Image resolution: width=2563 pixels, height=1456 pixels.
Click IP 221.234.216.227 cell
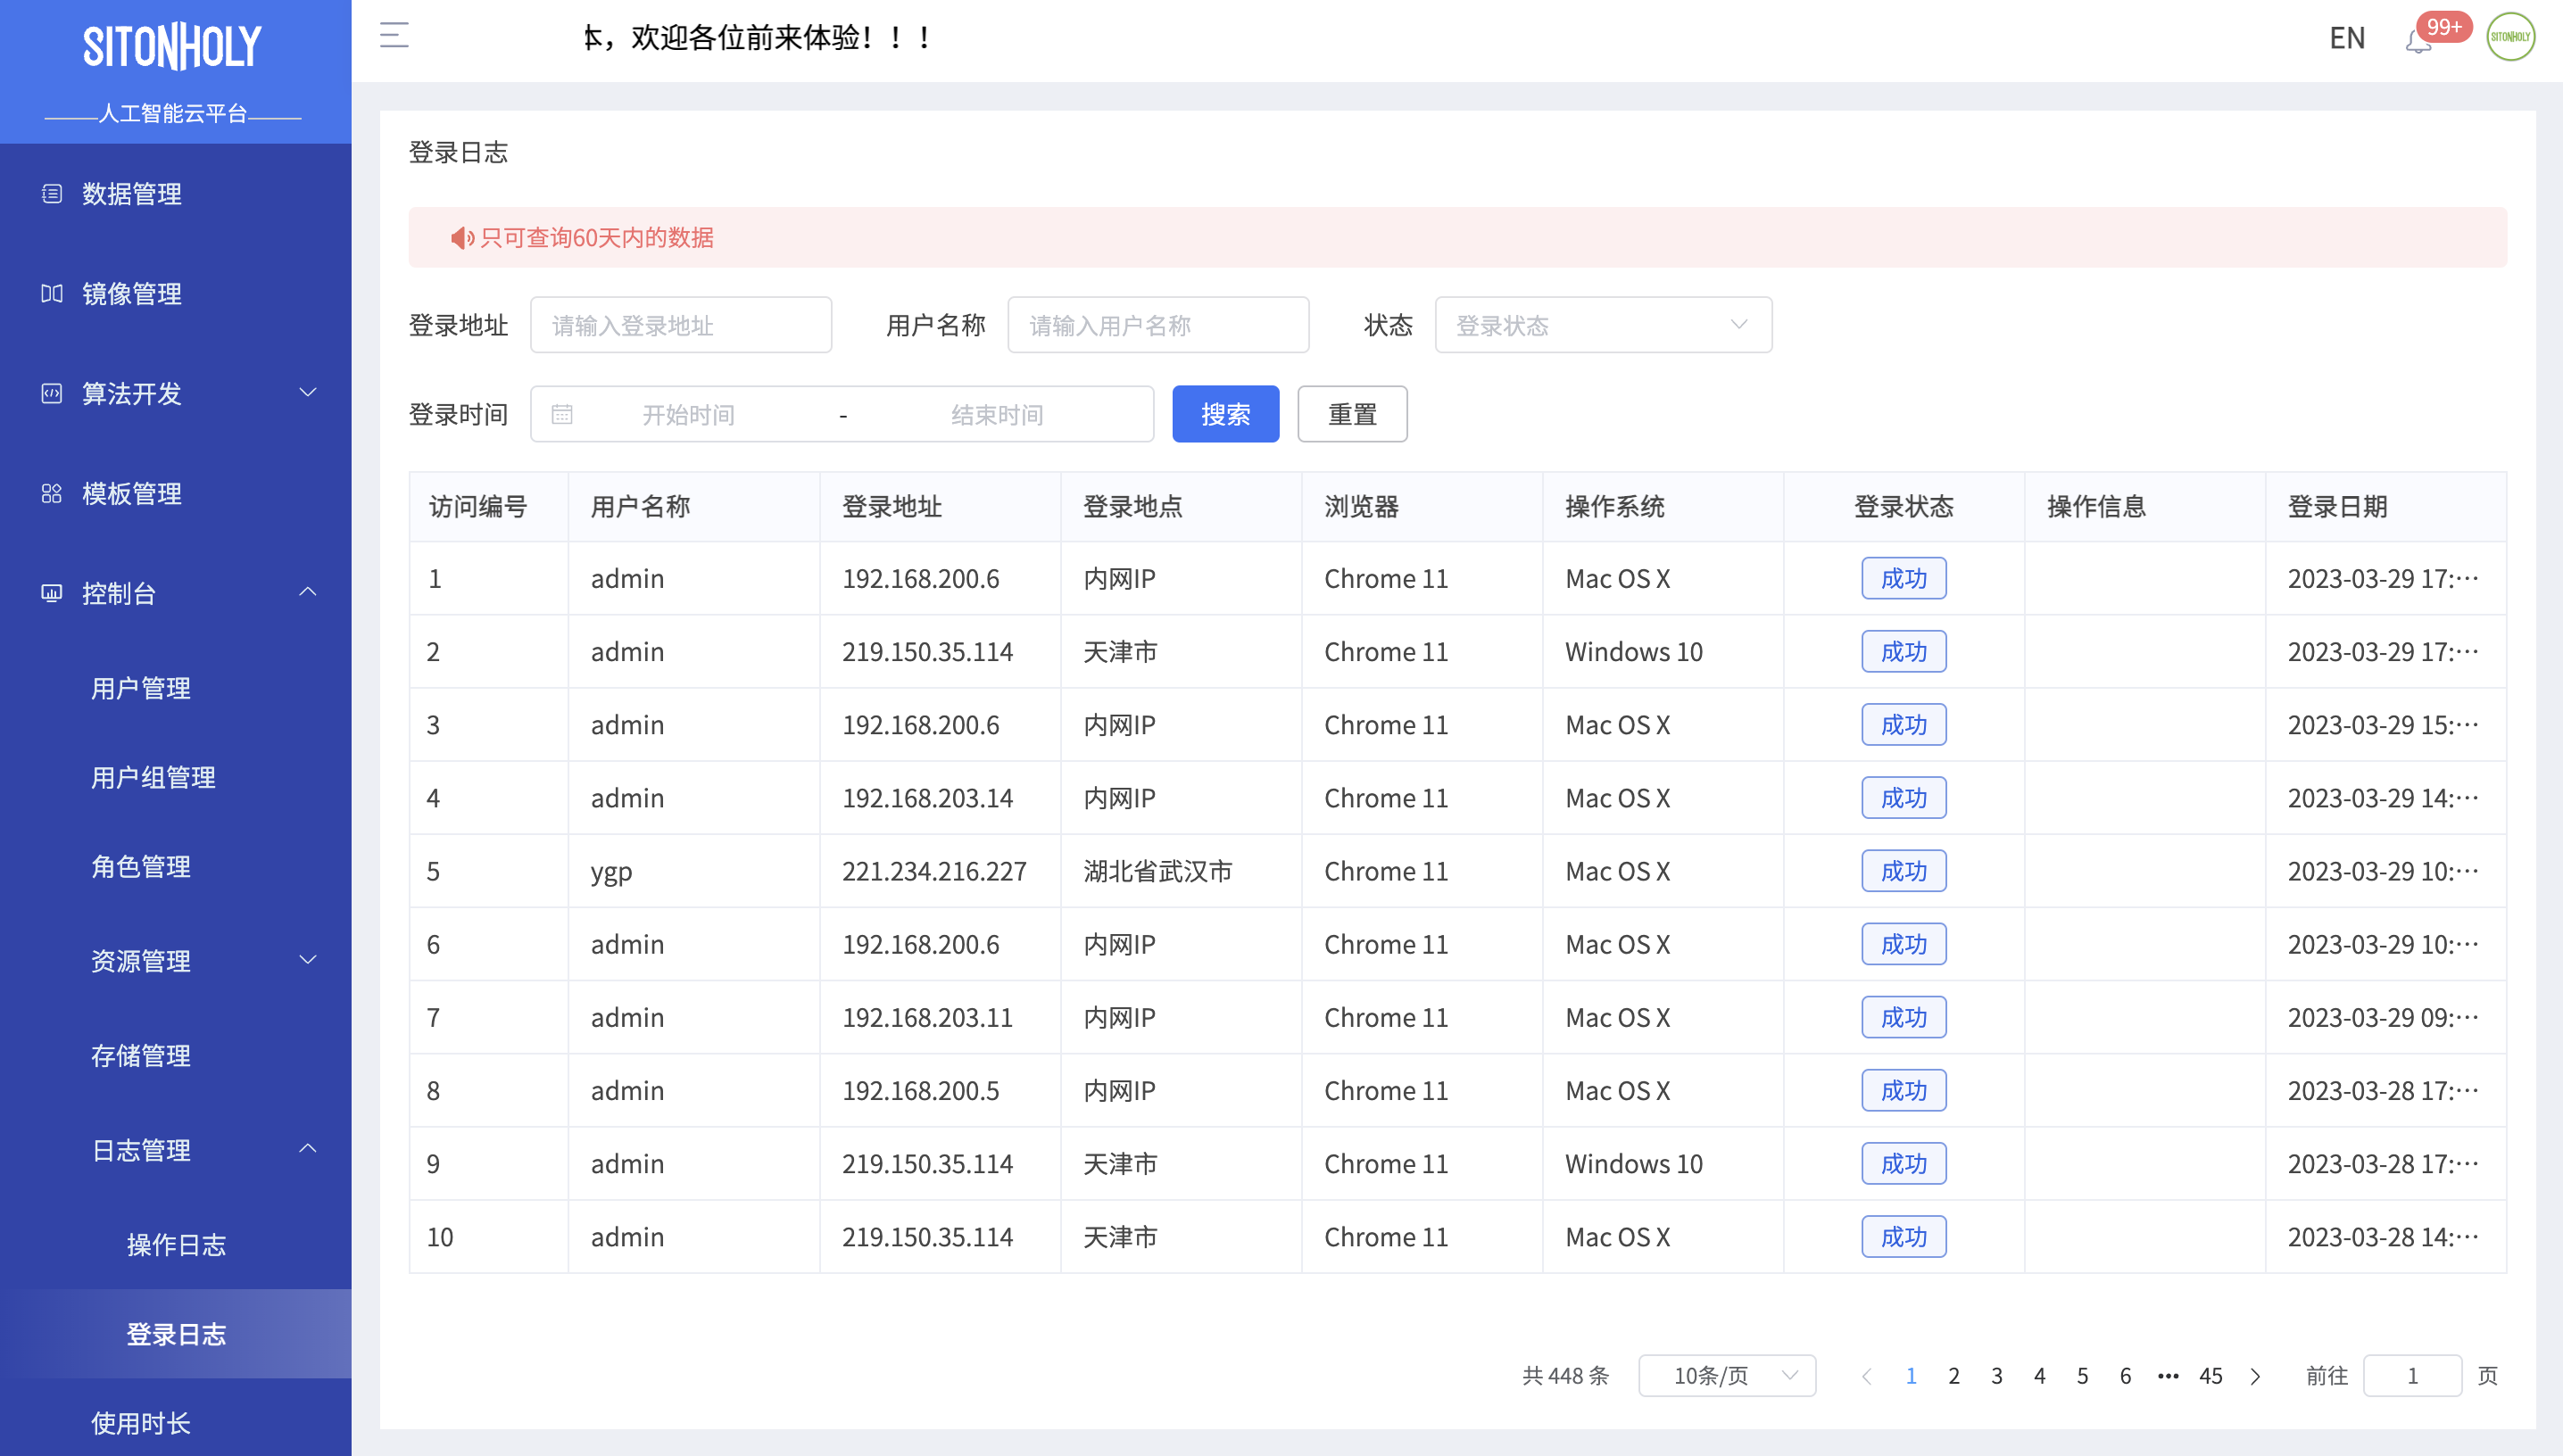point(940,872)
